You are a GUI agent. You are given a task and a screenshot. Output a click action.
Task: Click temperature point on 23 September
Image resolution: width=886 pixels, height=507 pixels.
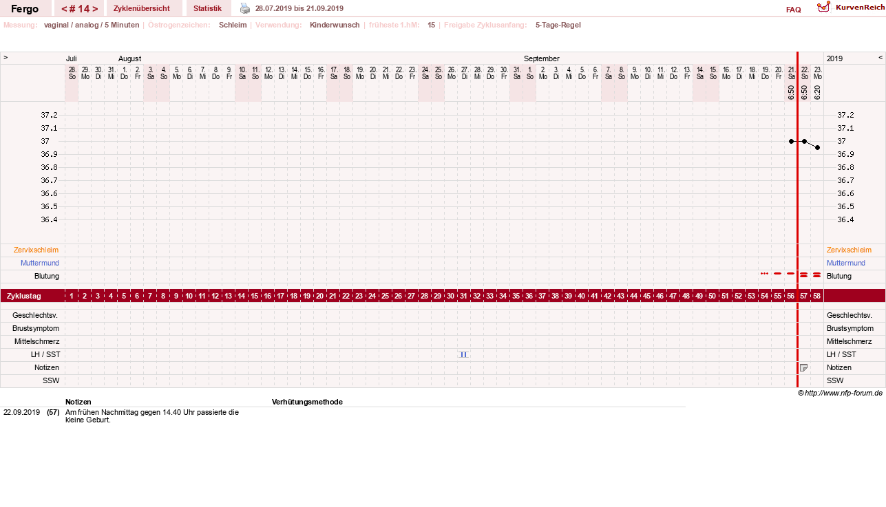[x=817, y=147]
